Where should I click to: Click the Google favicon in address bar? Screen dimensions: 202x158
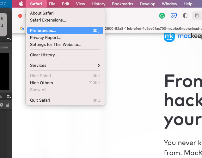point(22,28)
